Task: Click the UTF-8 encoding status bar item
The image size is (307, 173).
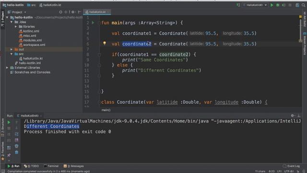Action: (289, 171)
